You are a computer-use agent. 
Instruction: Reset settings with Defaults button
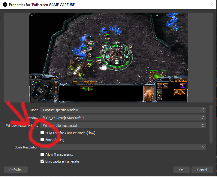pyautogui.click(x=16, y=170)
